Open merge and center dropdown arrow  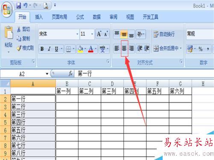click(x=181, y=49)
